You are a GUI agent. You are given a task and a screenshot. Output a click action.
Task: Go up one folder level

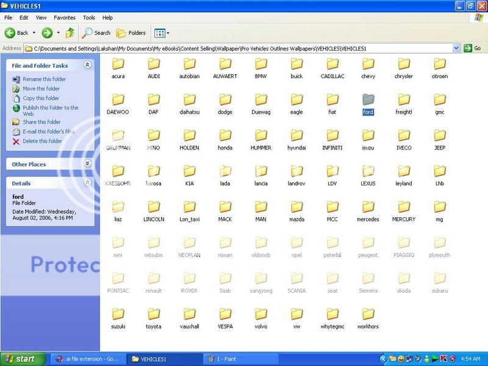70,33
